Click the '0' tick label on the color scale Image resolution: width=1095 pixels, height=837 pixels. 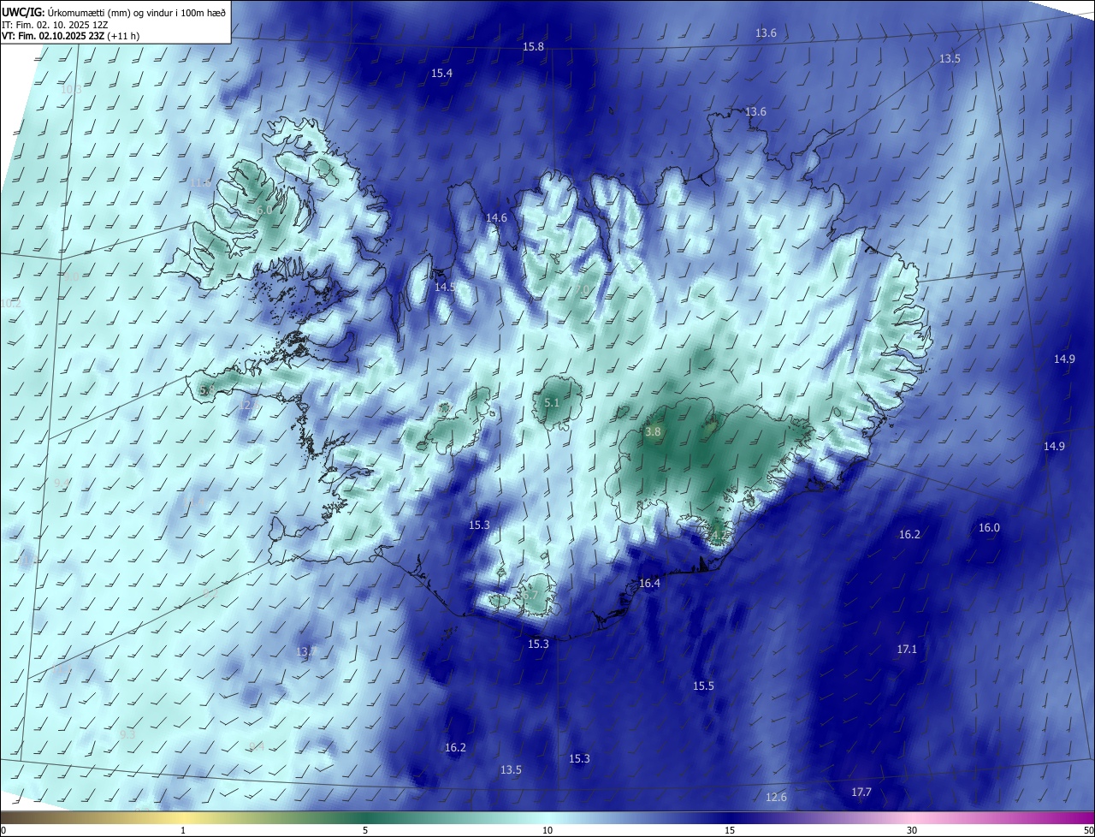coord(3,831)
